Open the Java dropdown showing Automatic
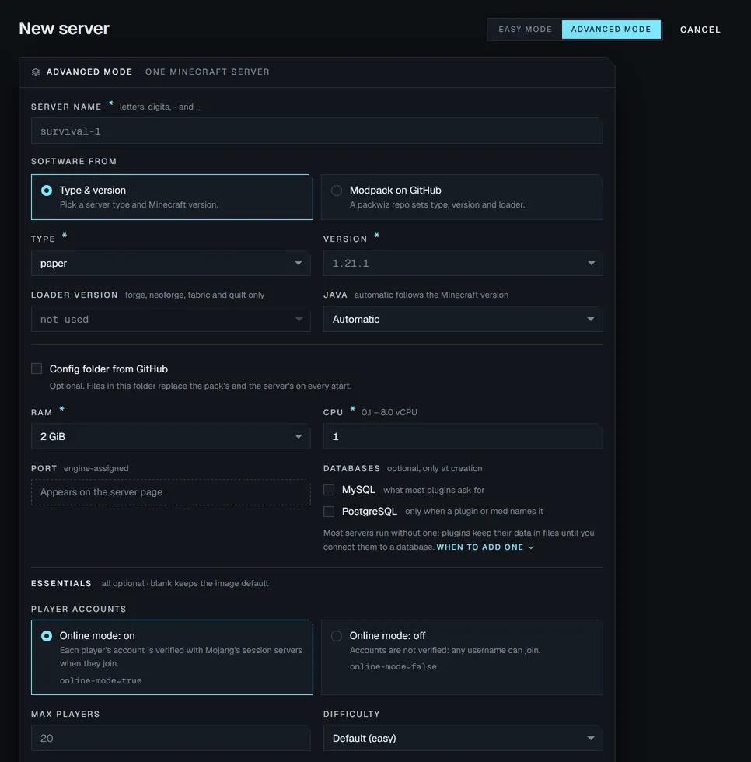The height and width of the screenshot is (762, 751). tap(463, 320)
